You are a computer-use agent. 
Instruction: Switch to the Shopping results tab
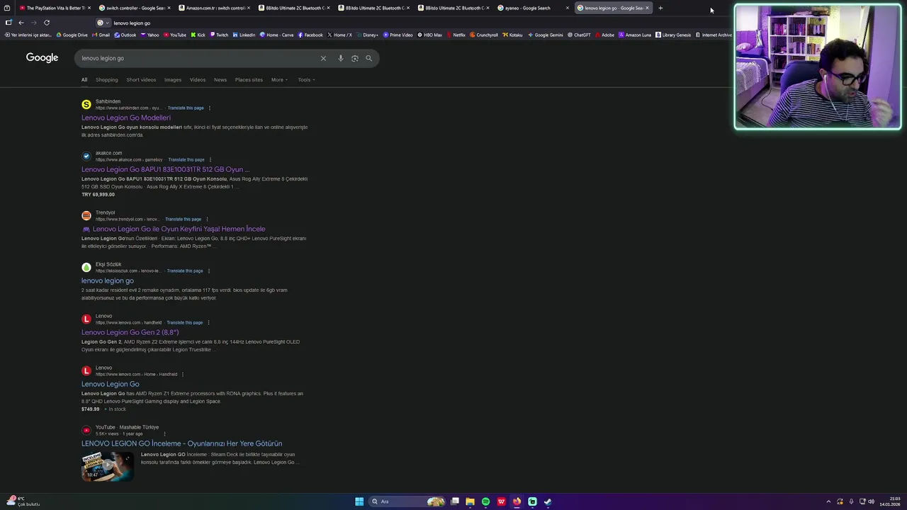(x=107, y=79)
